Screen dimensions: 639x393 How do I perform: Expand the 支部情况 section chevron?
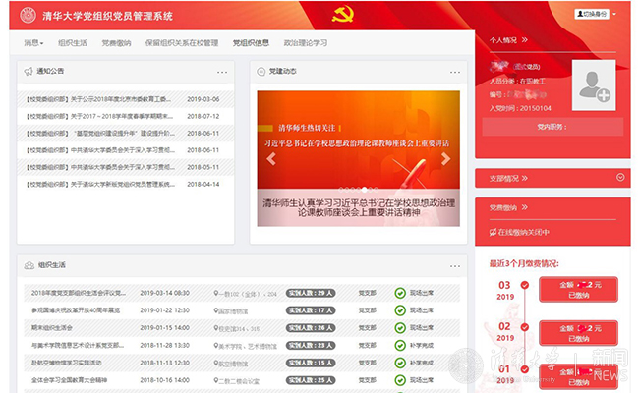620,178
